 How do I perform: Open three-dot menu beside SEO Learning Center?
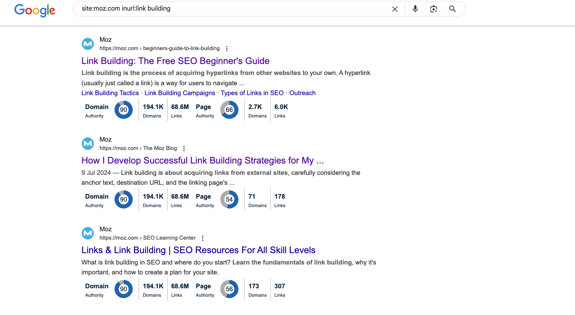click(203, 238)
